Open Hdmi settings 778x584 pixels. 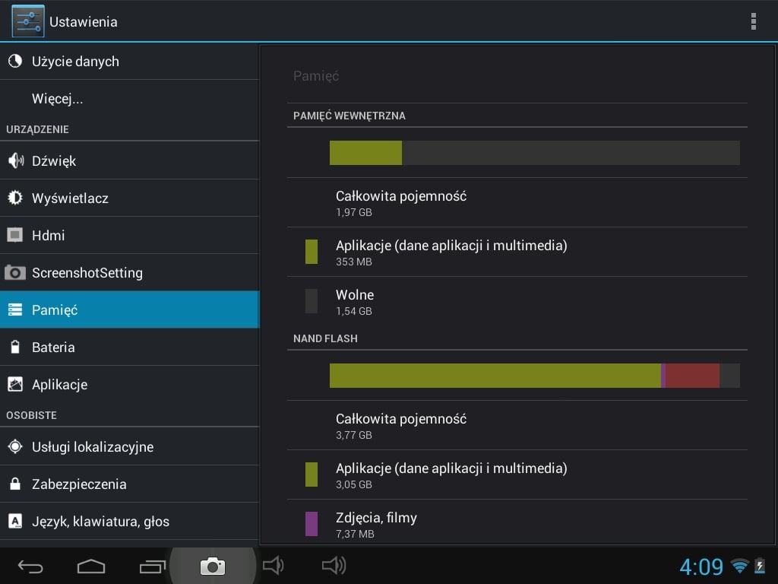pos(129,235)
